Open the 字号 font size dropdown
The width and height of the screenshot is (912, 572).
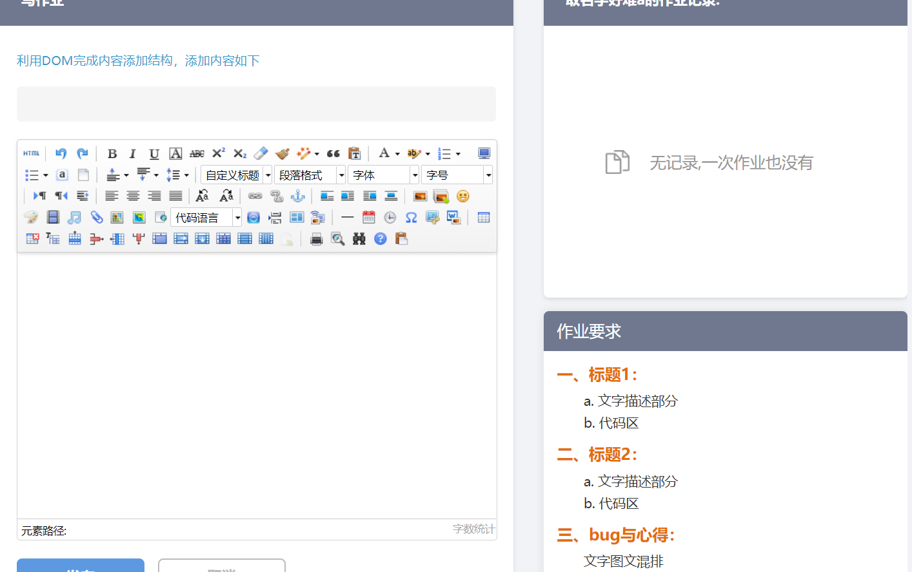click(457, 175)
